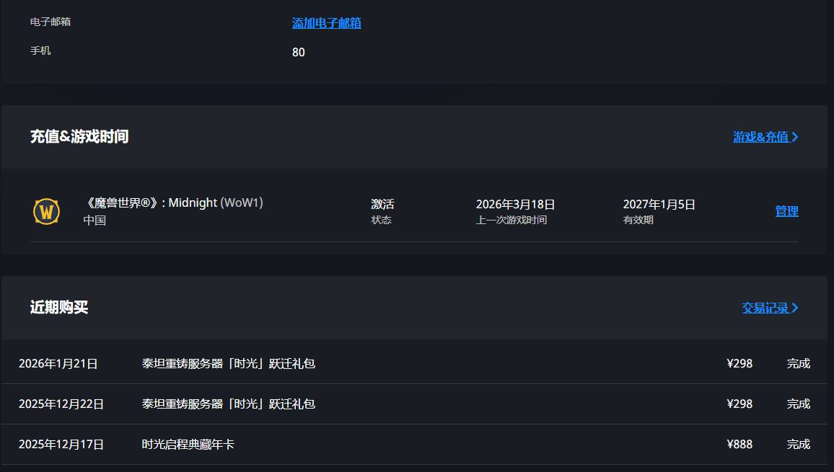This screenshot has height=472, width=834.
Task: Click the 电子邮箱 field label
Action: click(51, 22)
